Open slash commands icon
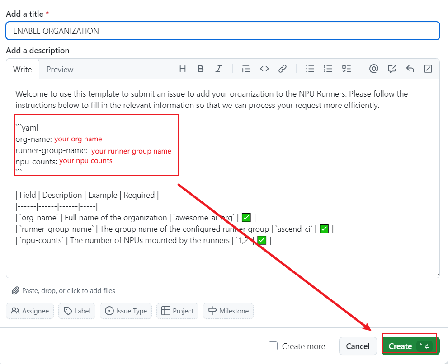The height and width of the screenshot is (364, 448). pyautogui.click(x=428, y=69)
